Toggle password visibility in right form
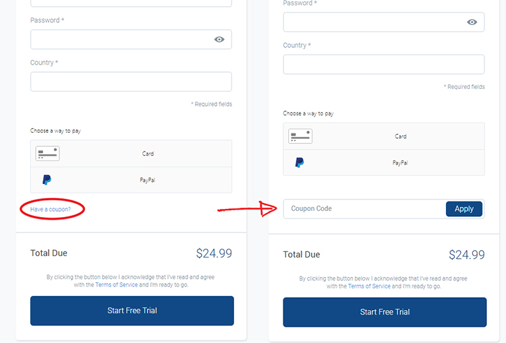This screenshot has width=506, height=343. pyautogui.click(x=472, y=22)
